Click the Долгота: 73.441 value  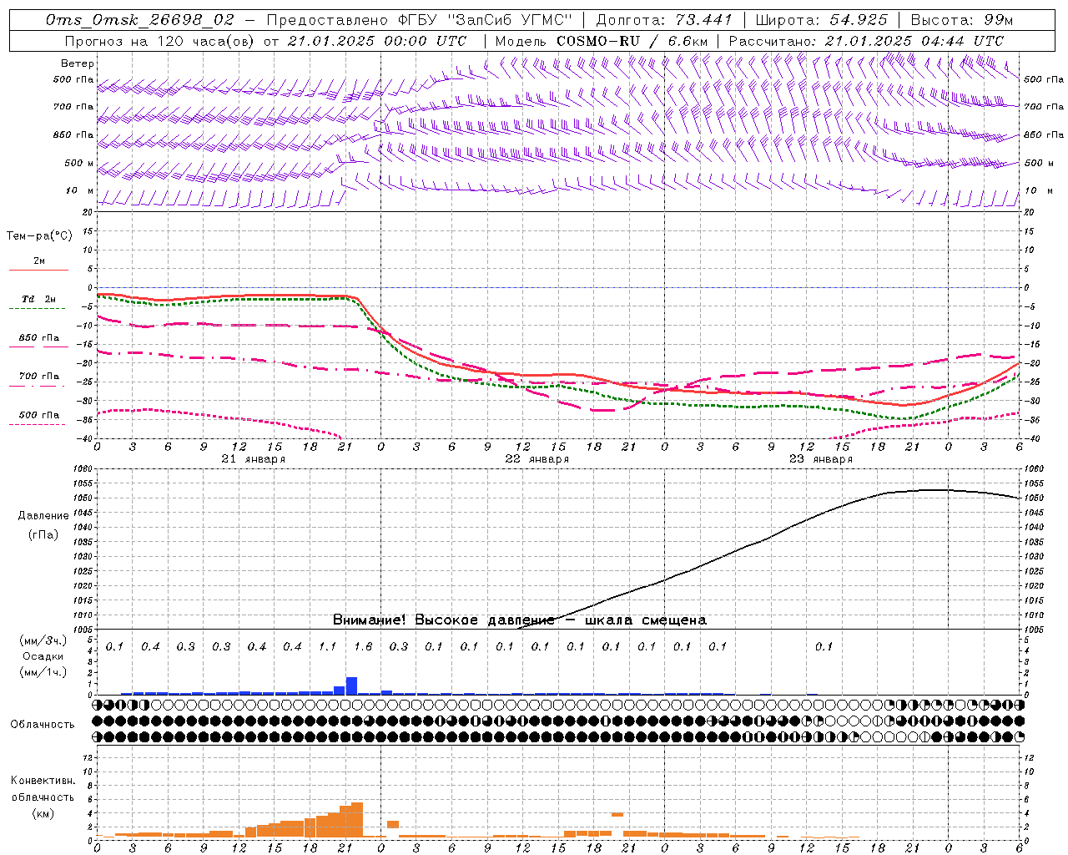(x=664, y=19)
